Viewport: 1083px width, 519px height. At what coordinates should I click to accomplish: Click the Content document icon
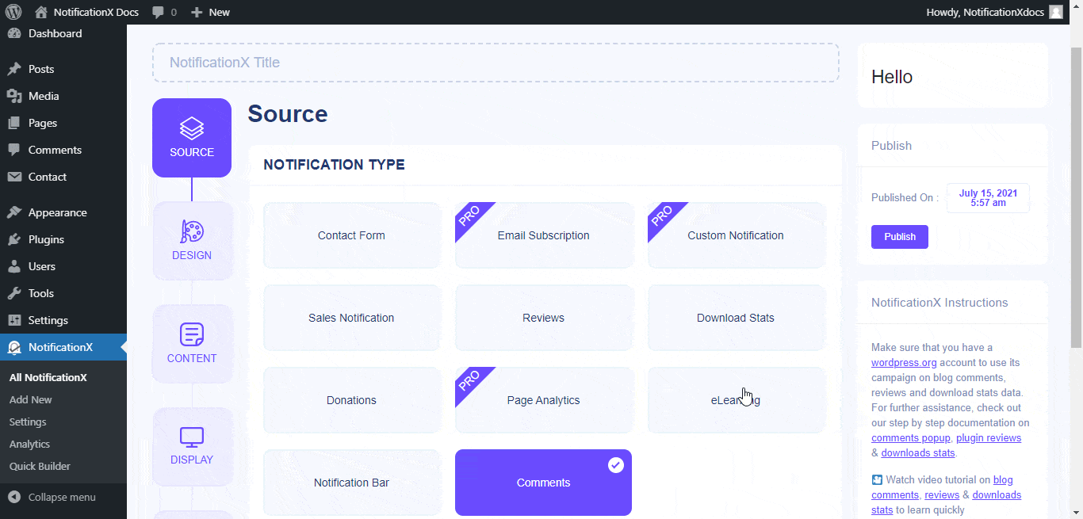(x=192, y=334)
